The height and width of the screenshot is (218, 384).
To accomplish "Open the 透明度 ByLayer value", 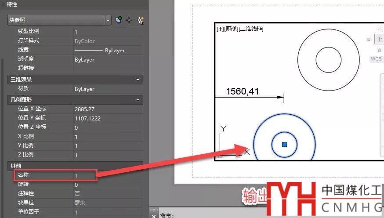I will (x=108, y=59).
